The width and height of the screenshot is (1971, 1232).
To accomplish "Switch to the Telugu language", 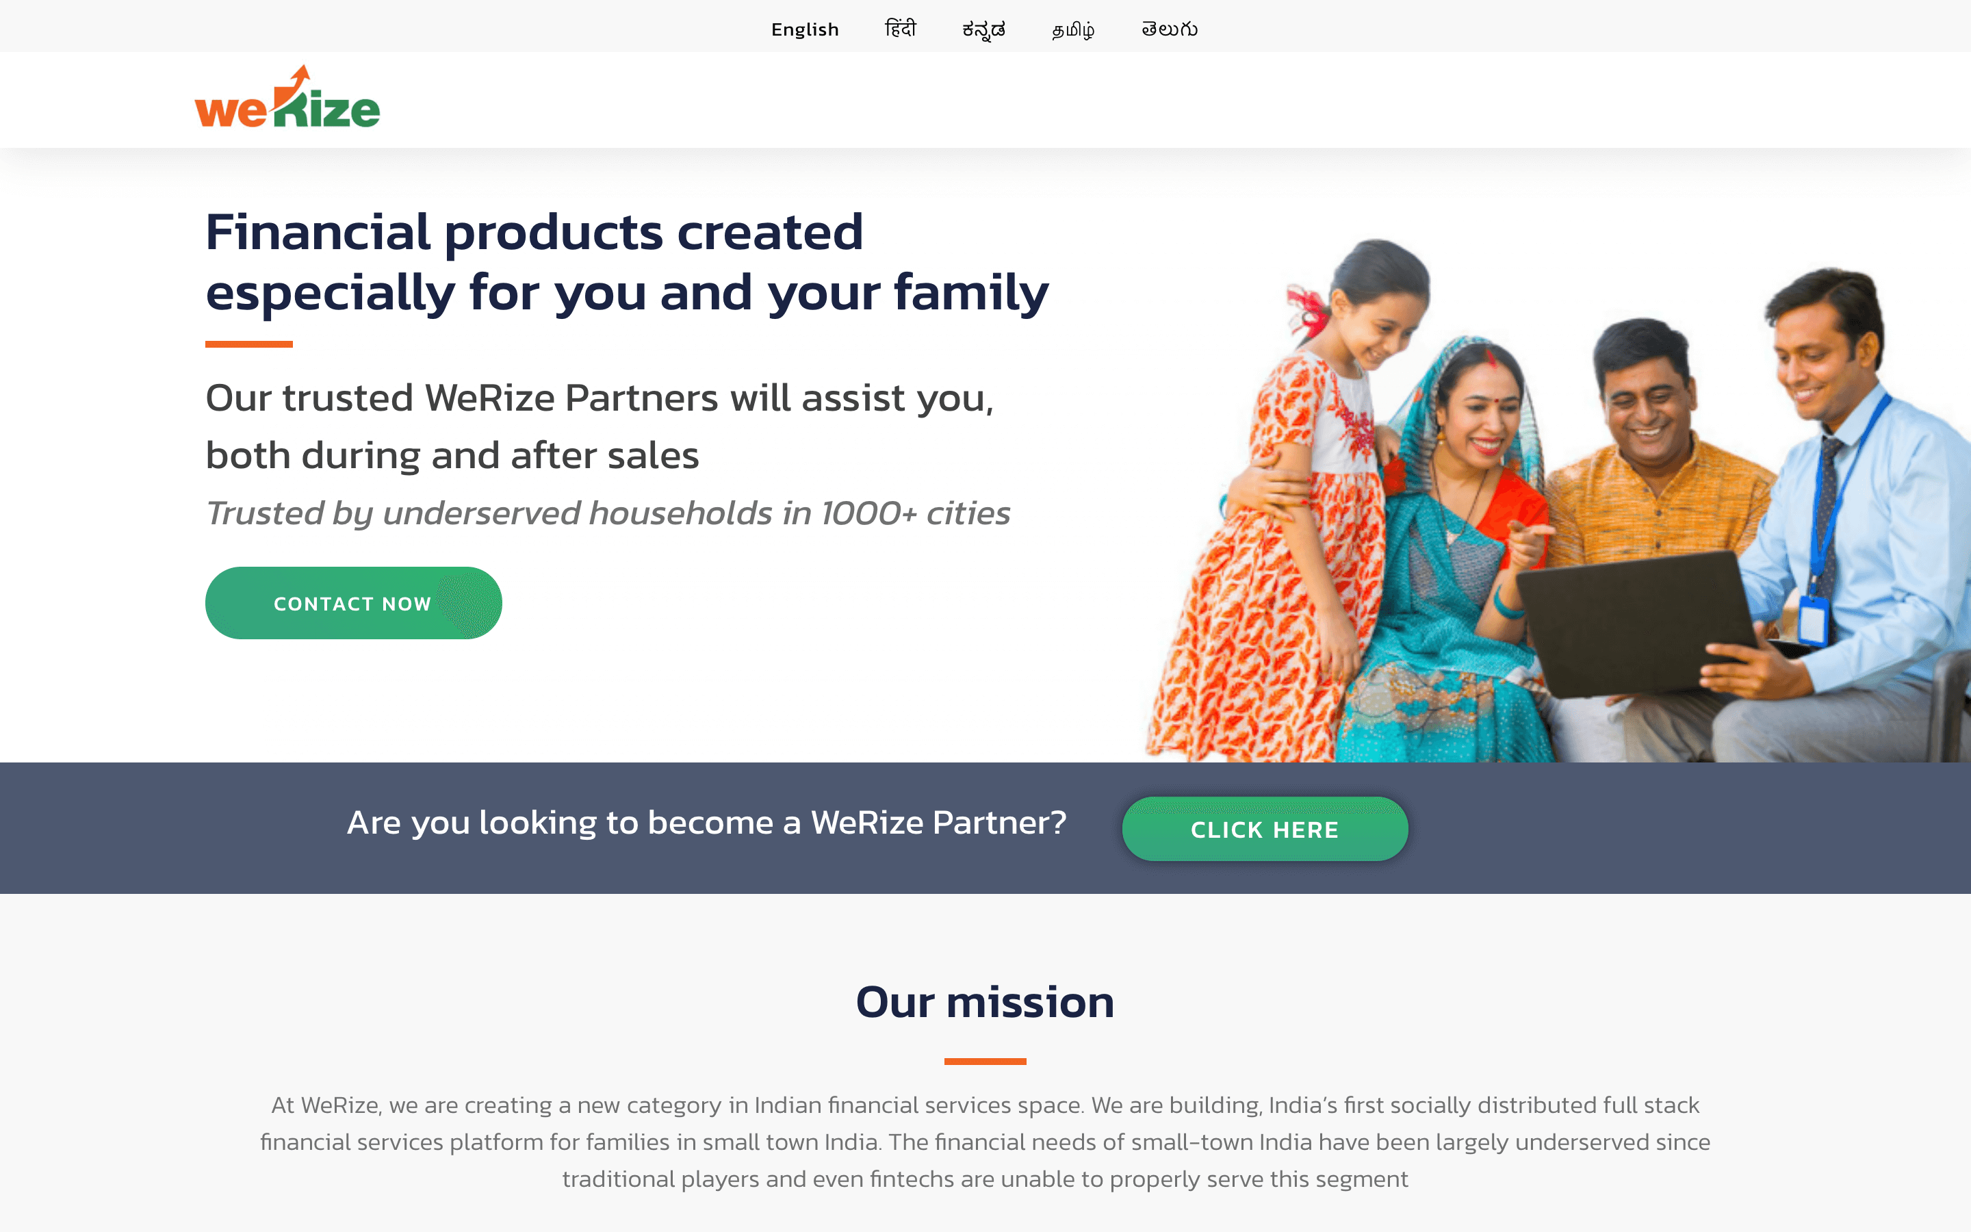I will tap(1169, 29).
